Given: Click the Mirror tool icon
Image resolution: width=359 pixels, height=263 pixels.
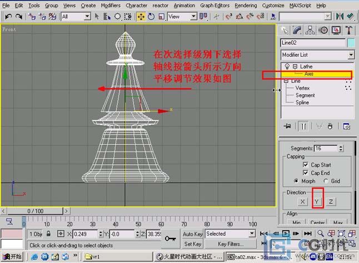Looking at the screenshot, I should 340,17.
